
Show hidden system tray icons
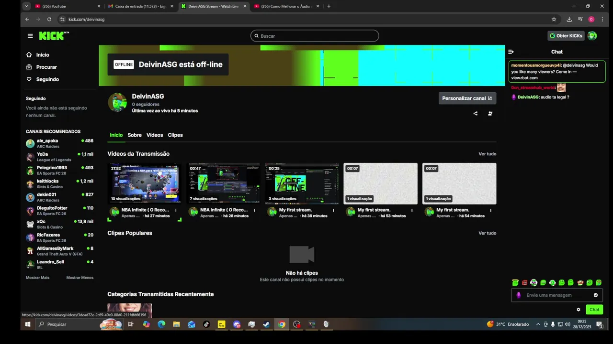tap(538, 324)
